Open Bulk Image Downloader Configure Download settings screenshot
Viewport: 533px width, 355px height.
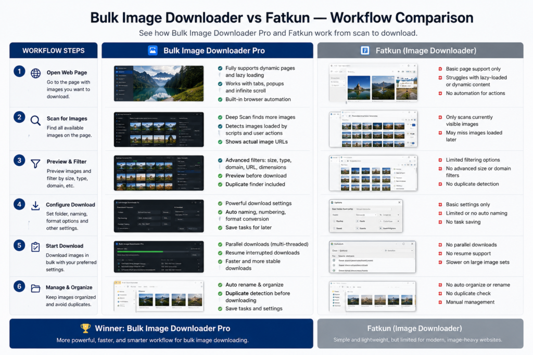pyautogui.click(x=159, y=216)
